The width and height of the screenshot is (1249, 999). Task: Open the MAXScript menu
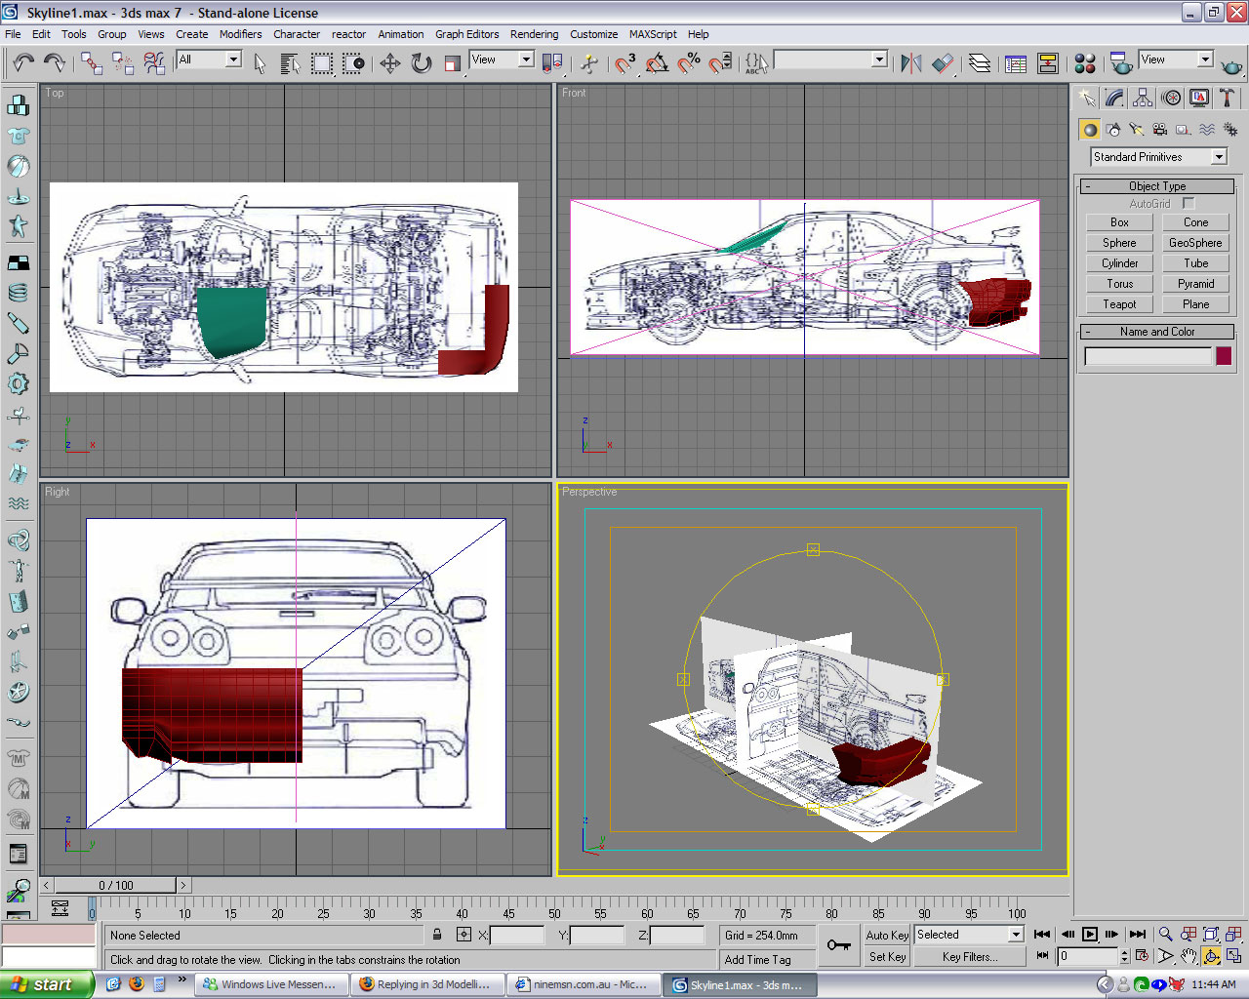tap(653, 34)
